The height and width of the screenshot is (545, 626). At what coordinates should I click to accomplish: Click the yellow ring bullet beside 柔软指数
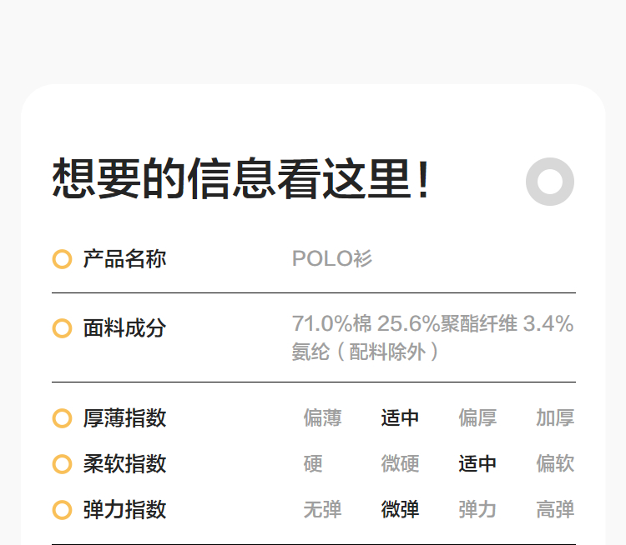point(62,464)
